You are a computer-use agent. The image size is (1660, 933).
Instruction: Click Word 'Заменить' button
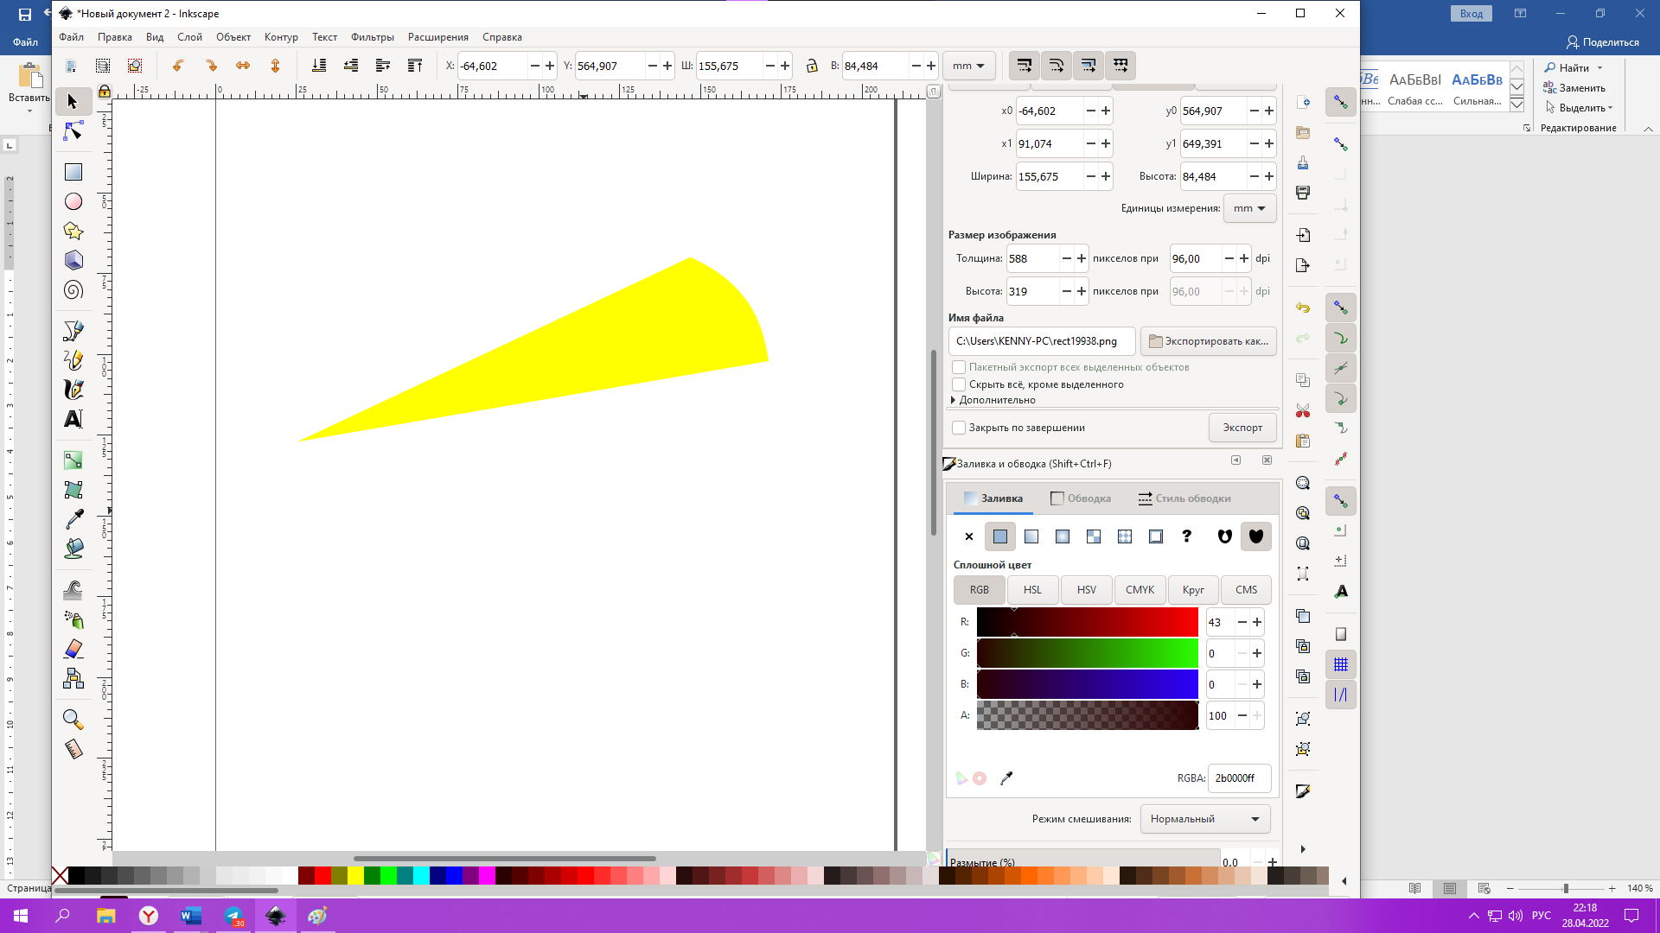[1575, 88]
